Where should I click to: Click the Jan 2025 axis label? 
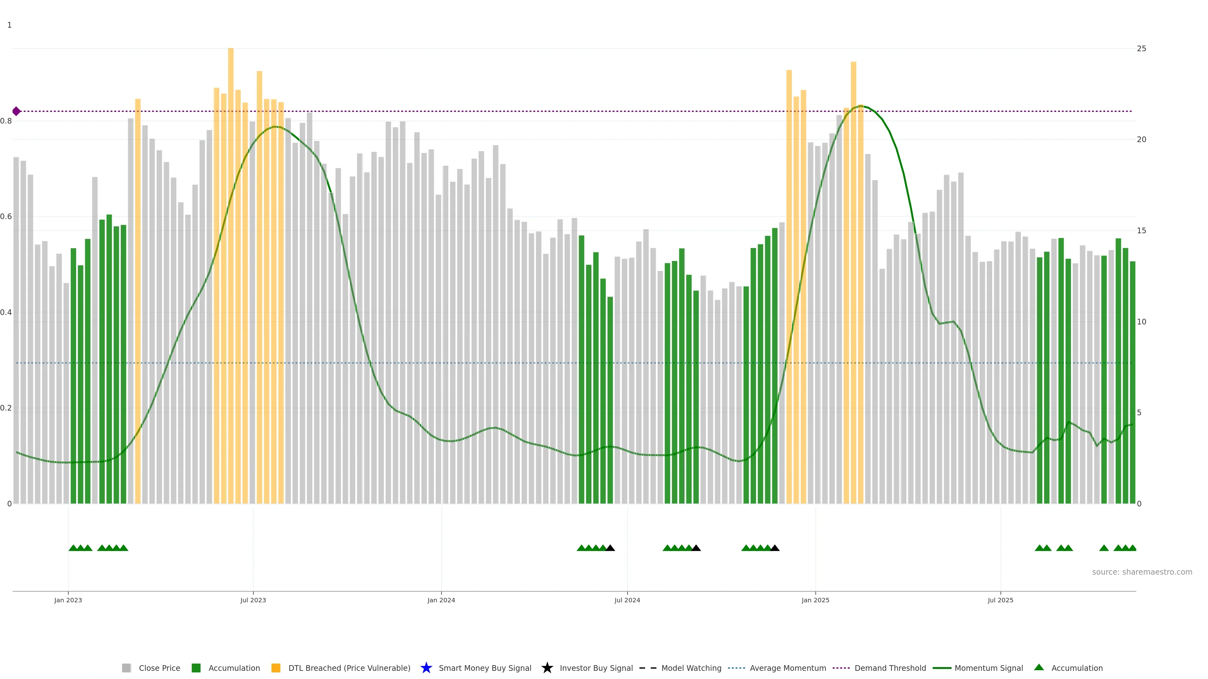[815, 600]
